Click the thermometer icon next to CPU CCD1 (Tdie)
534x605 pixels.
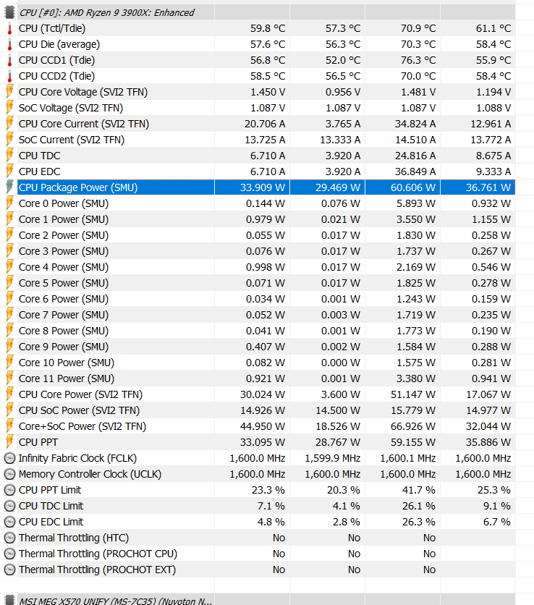9,60
